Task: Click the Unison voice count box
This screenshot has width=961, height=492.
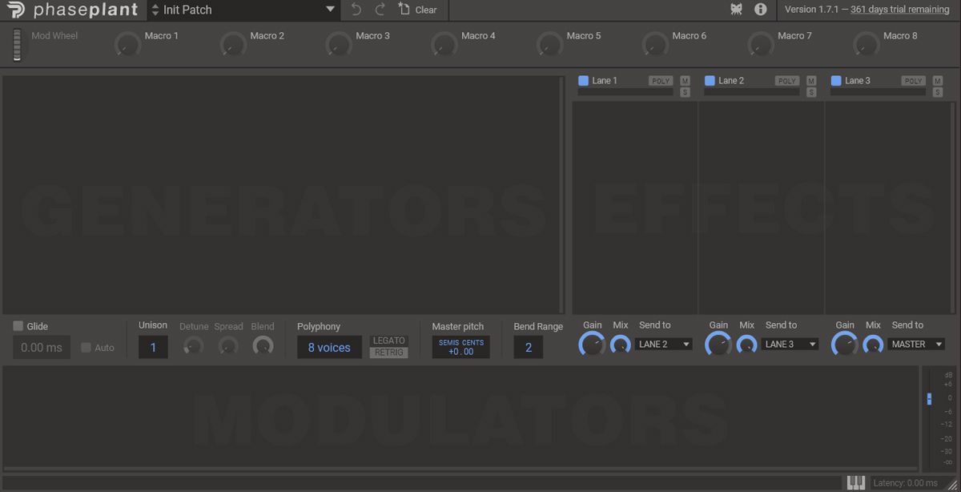Action: (x=153, y=348)
